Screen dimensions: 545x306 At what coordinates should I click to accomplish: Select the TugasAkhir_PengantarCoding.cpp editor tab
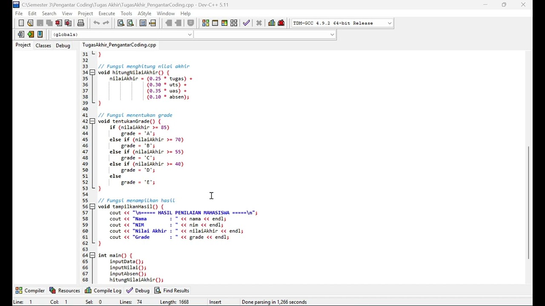119,45
